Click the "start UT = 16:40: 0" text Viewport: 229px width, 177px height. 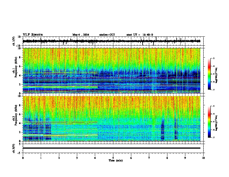(140, 35)
